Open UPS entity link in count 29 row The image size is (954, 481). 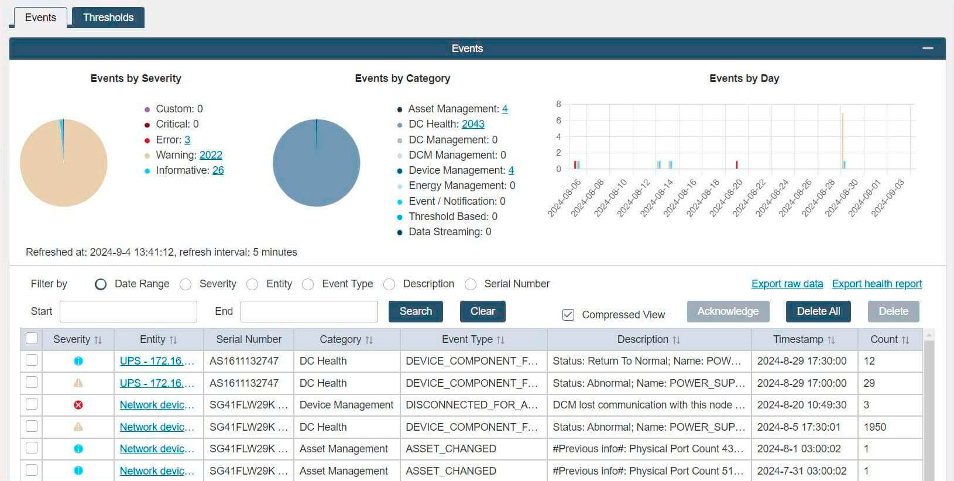point(157,383)
